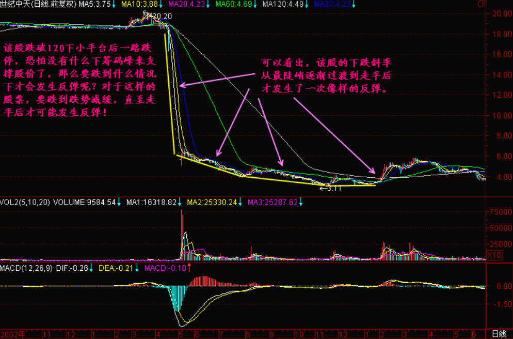Click the arrow next to VOLUME:9584.54
Screen dimensions: 513x339
(119, 202)
